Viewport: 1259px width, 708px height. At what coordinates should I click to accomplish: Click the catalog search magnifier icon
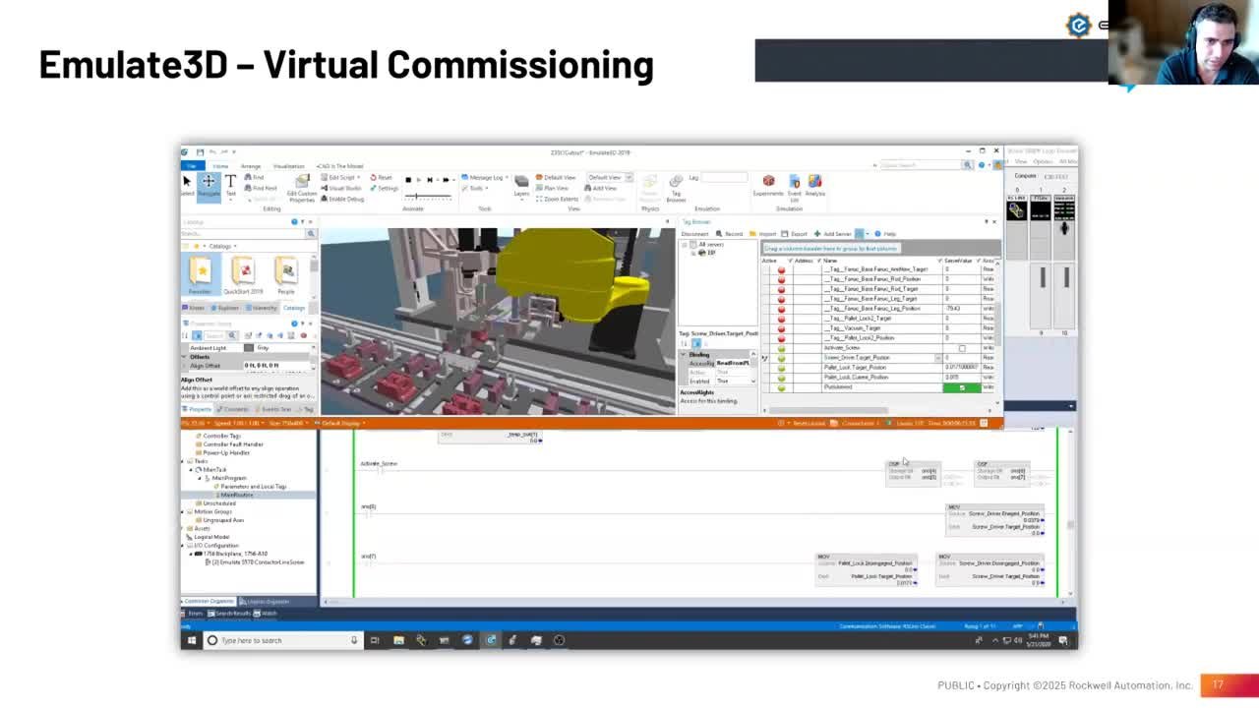coord(311,234)
